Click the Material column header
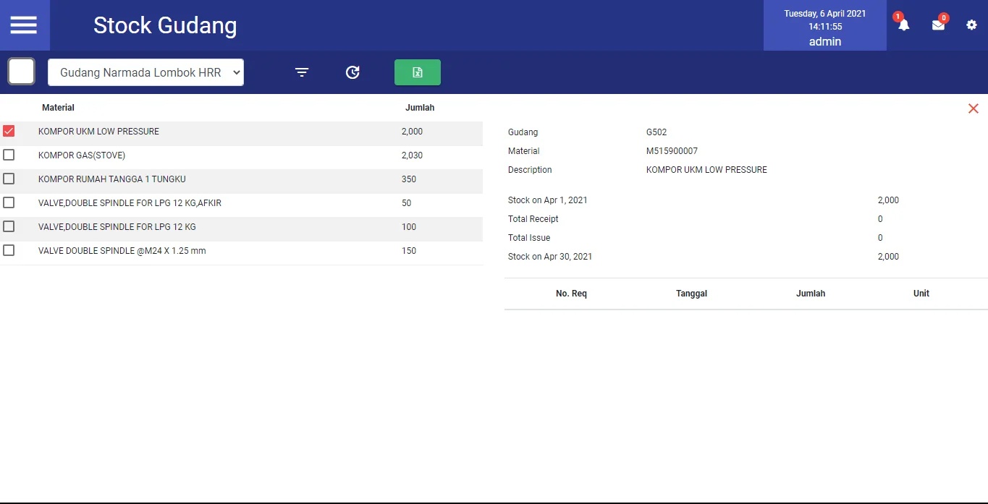Viewport: 988px width, 504px height. coord(58,108)
